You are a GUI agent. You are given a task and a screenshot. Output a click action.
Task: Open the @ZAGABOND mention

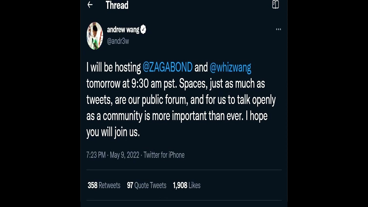pyautogui.click(x=168, y=67)
